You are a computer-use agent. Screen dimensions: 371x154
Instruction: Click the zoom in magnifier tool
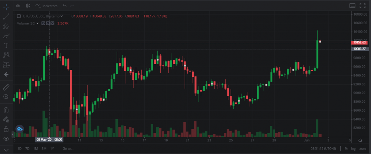pos(6,96)
